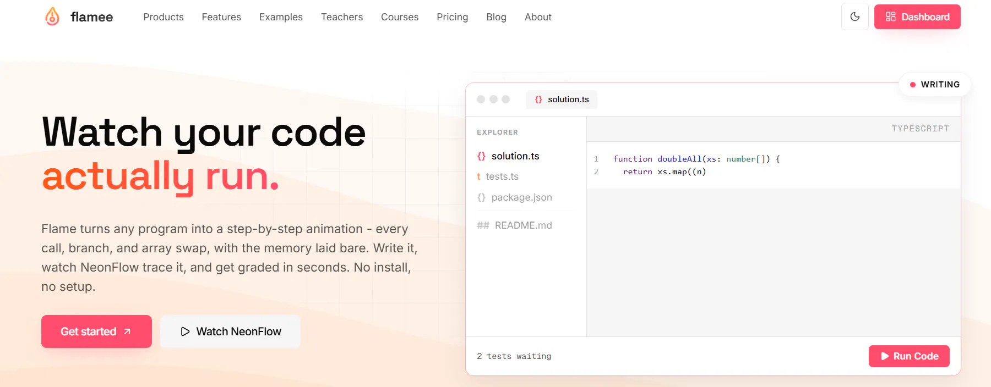Go to the Examples nav link

[281, 17]
